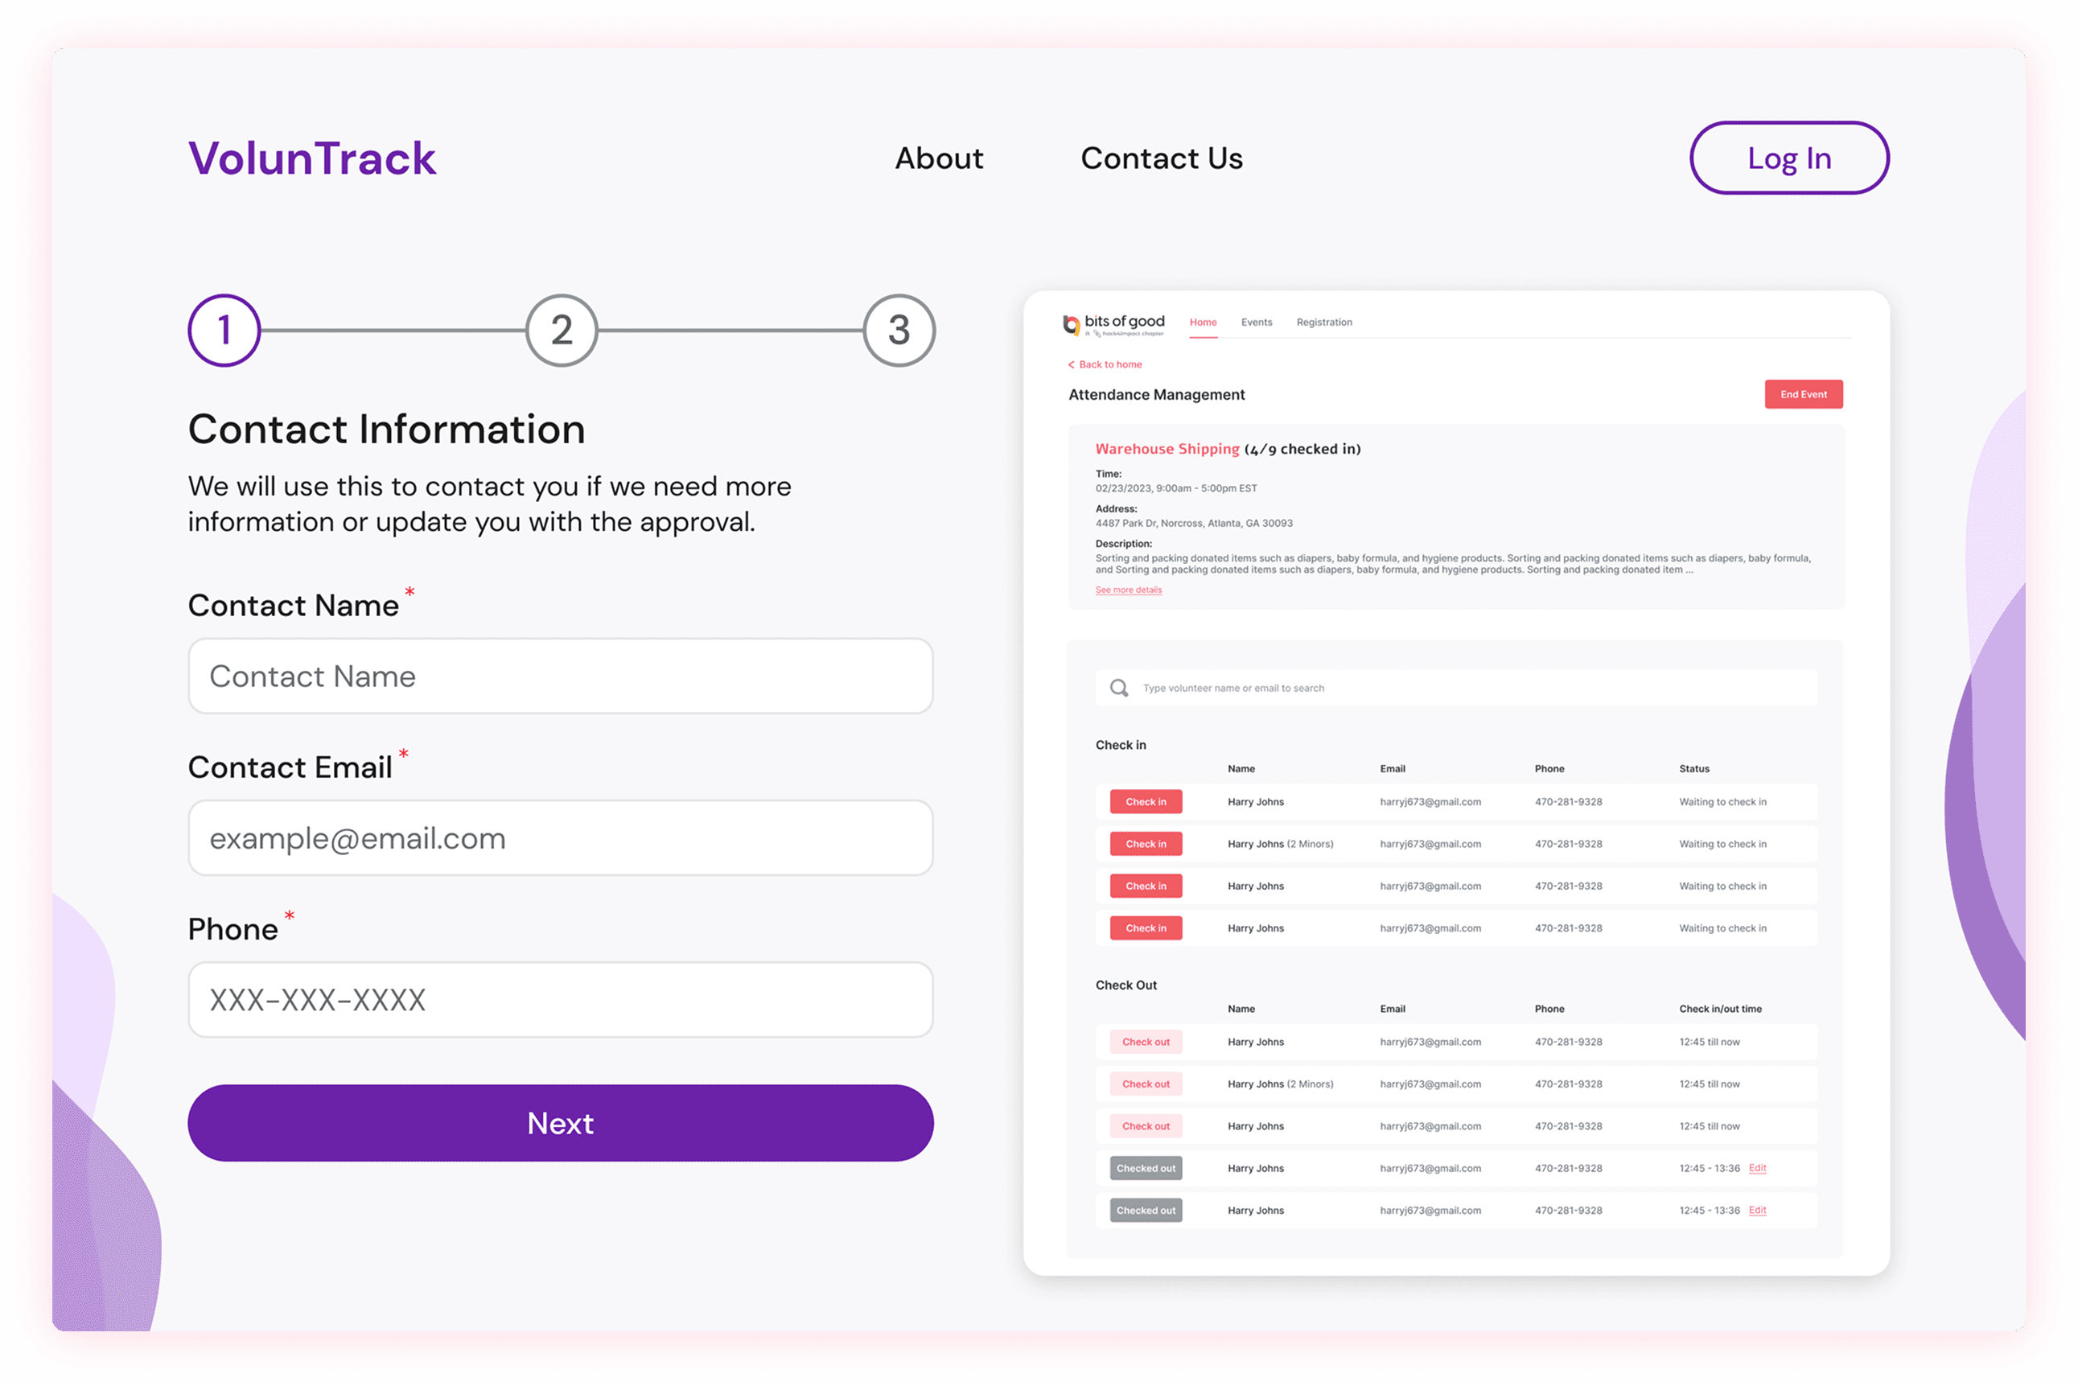Jump to step 2 circle
The width and height of the screenshot is (2078, 1386).
pos(562,331)
